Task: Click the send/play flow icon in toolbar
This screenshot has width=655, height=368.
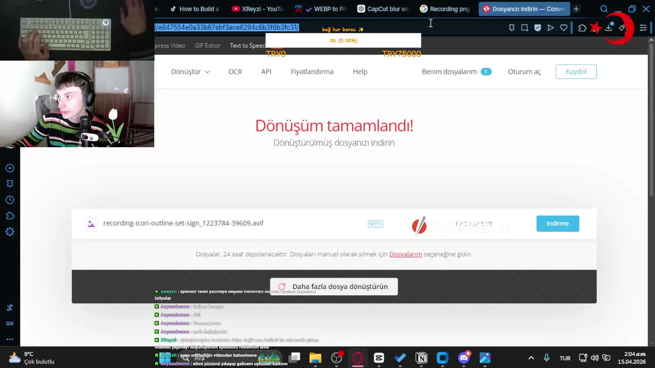Action: [x=551, y=28]
